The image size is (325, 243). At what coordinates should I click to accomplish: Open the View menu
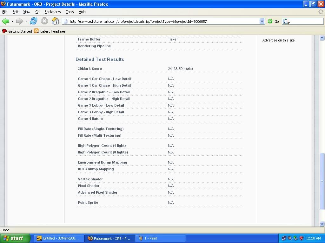click(27, 12)
